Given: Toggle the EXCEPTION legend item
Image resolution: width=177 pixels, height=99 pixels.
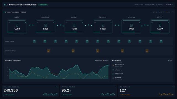Looking at the screenshot, I should [170, 12].
